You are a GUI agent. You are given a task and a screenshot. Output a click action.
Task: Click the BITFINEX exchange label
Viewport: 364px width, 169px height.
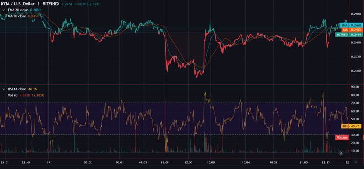[50, 4]
